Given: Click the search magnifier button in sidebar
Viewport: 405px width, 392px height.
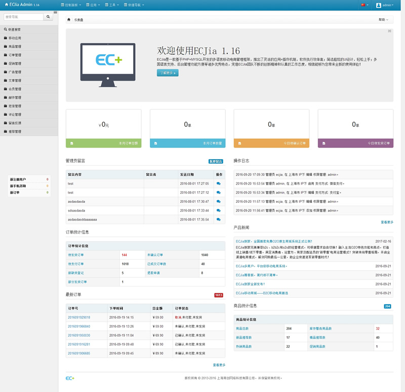Looking at the screenshot, I should [x=48, y=17].
